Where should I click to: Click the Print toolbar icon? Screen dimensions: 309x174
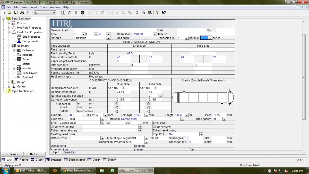(x=22, y=13)
